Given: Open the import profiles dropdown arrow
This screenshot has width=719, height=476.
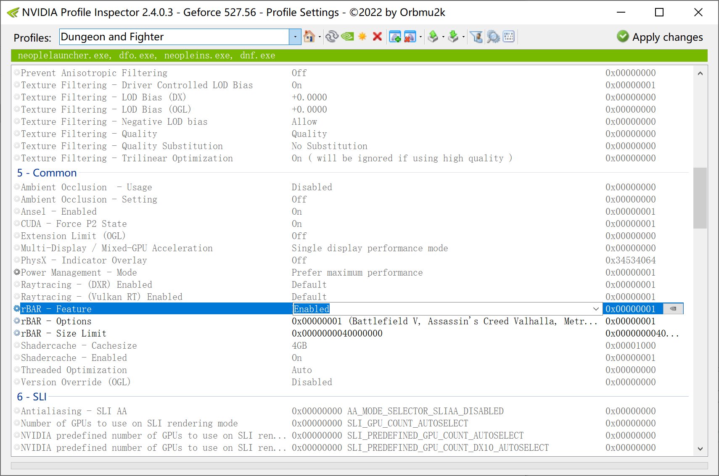Looking at the screenshot, I should (x=463, y=37).
